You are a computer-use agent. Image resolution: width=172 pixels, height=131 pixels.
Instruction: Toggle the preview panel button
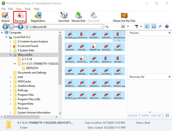[147, 26]
